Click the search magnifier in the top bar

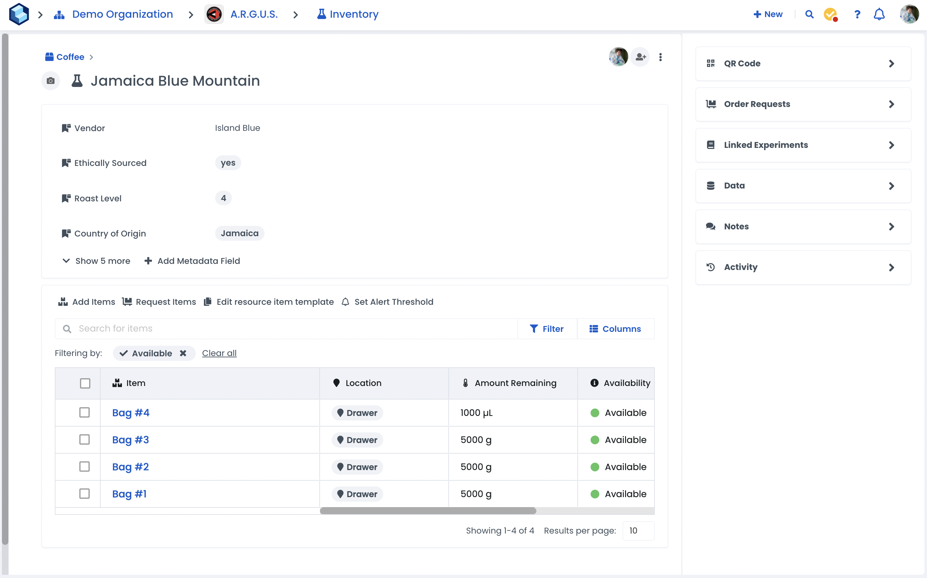tap(809, 14)
